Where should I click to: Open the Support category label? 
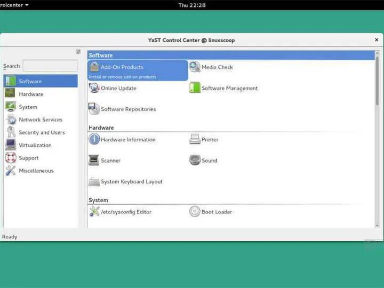click(x=29, y=158)
